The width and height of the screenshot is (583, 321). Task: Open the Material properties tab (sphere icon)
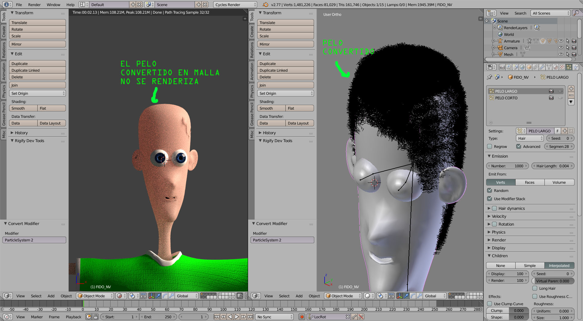(x=555, y=67)
